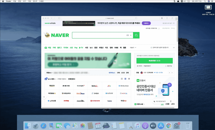The width and height of the screenshot is (215, 130).
Task: Open App Store from the Dock
Action: [x=161, y=126]
